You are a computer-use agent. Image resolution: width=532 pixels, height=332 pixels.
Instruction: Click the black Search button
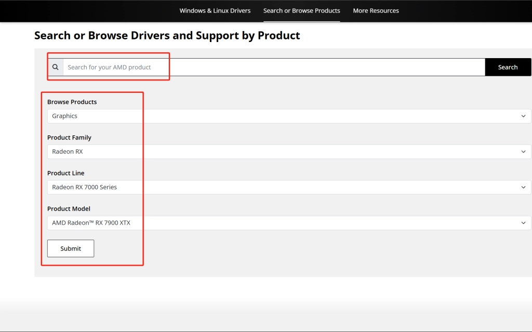coord(508,67)
